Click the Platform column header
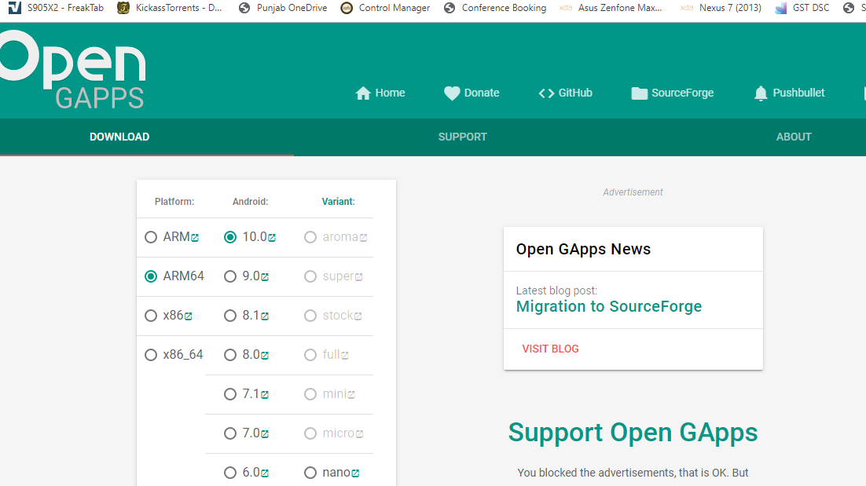866x486 pixels. coord(174,202)
